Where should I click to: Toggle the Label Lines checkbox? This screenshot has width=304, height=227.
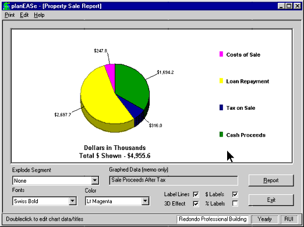point(196,194)
